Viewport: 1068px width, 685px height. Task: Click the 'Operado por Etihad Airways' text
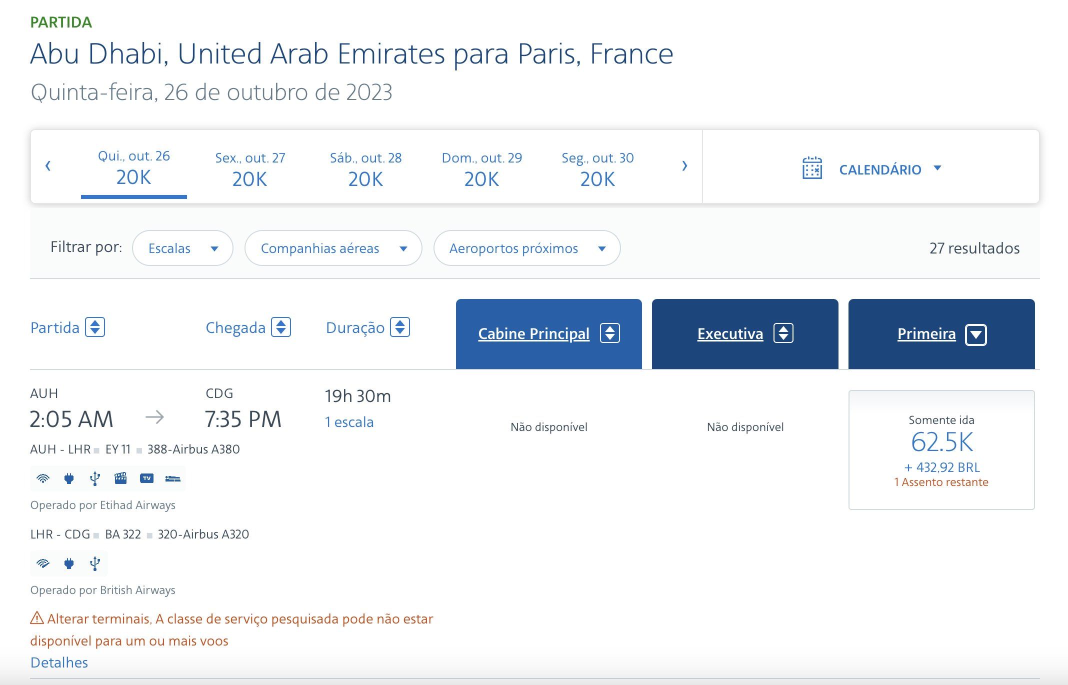tap(102, 505)
